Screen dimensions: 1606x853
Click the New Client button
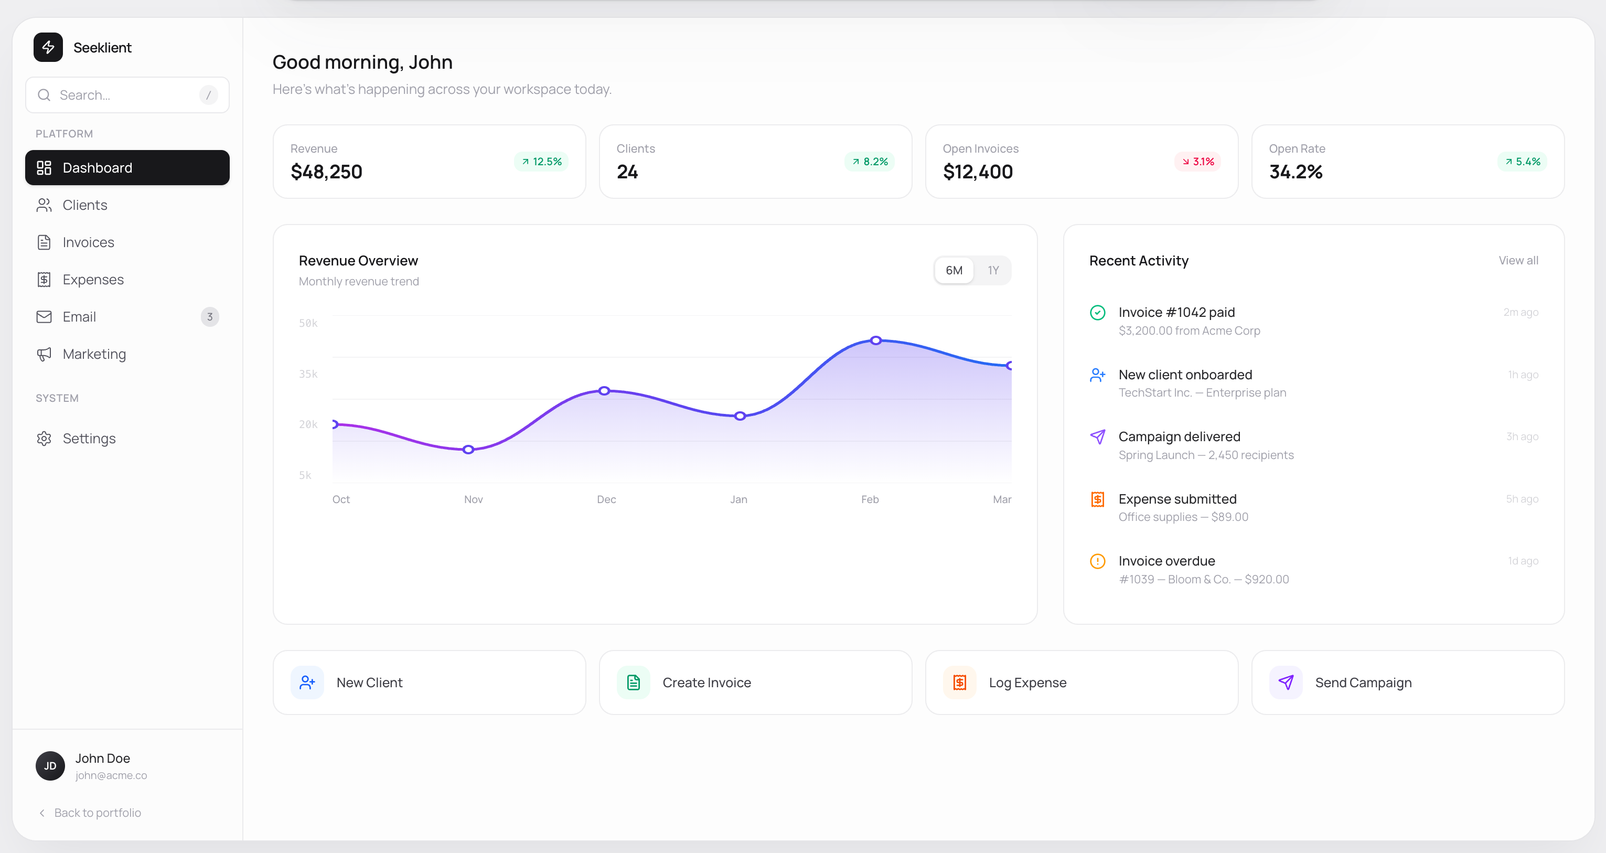429,682
